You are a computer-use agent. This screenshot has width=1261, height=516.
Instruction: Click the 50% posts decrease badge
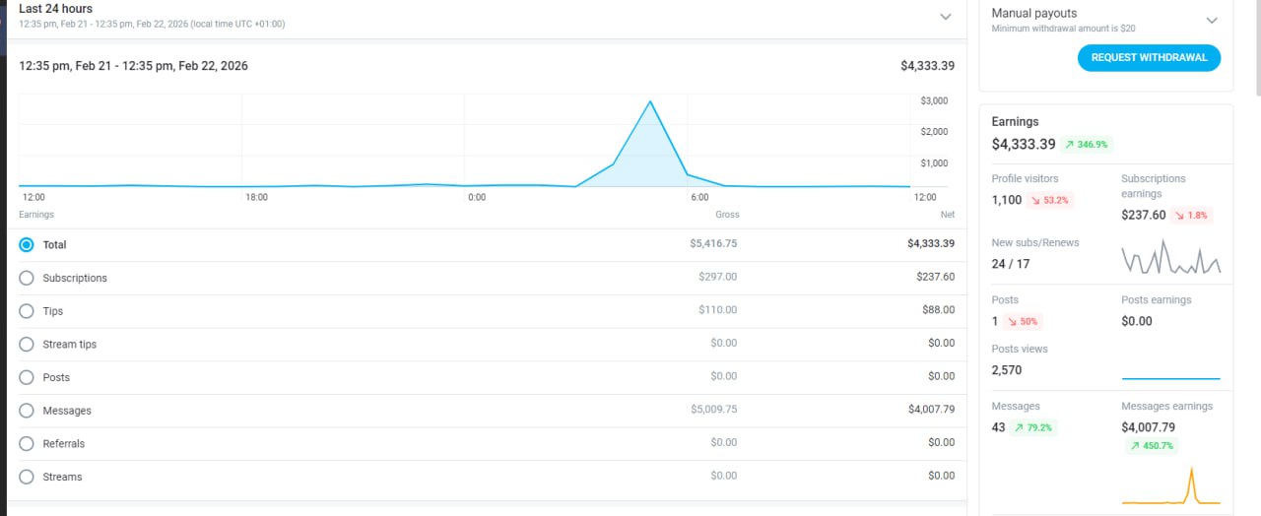click(1022, 321)
